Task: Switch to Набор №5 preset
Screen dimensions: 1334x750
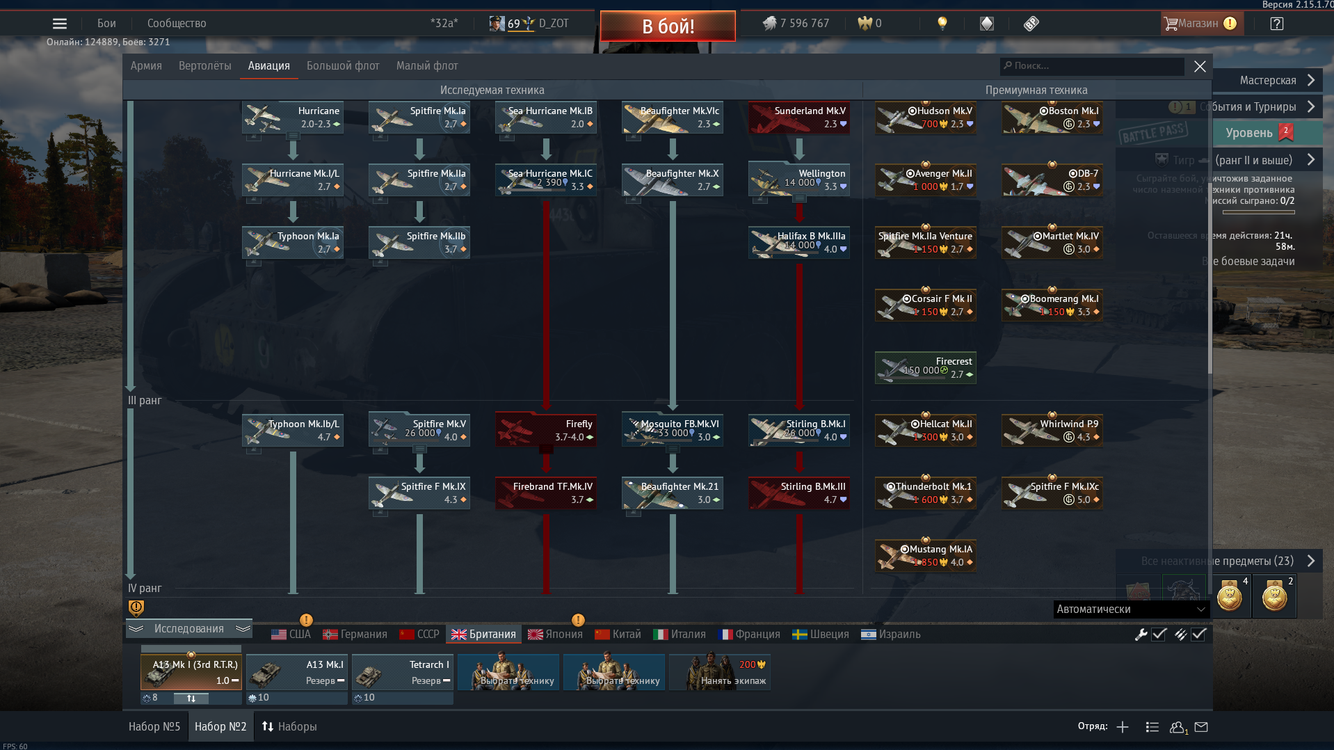Action: (x=154, y=726)
